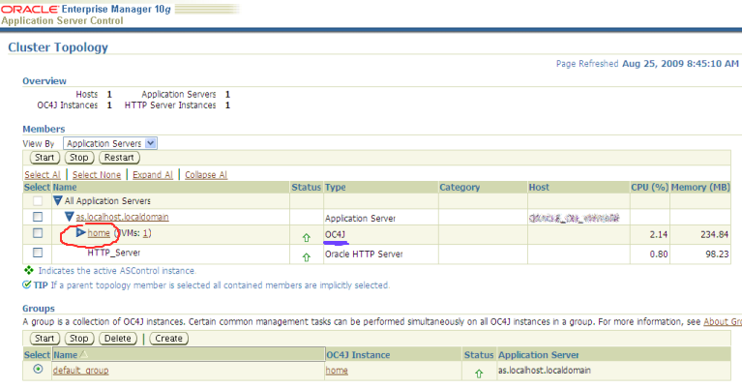The width and height of the screenshot is (742, 388).
Task: Tick the home OC4J row checkbox
Action: 38,233
